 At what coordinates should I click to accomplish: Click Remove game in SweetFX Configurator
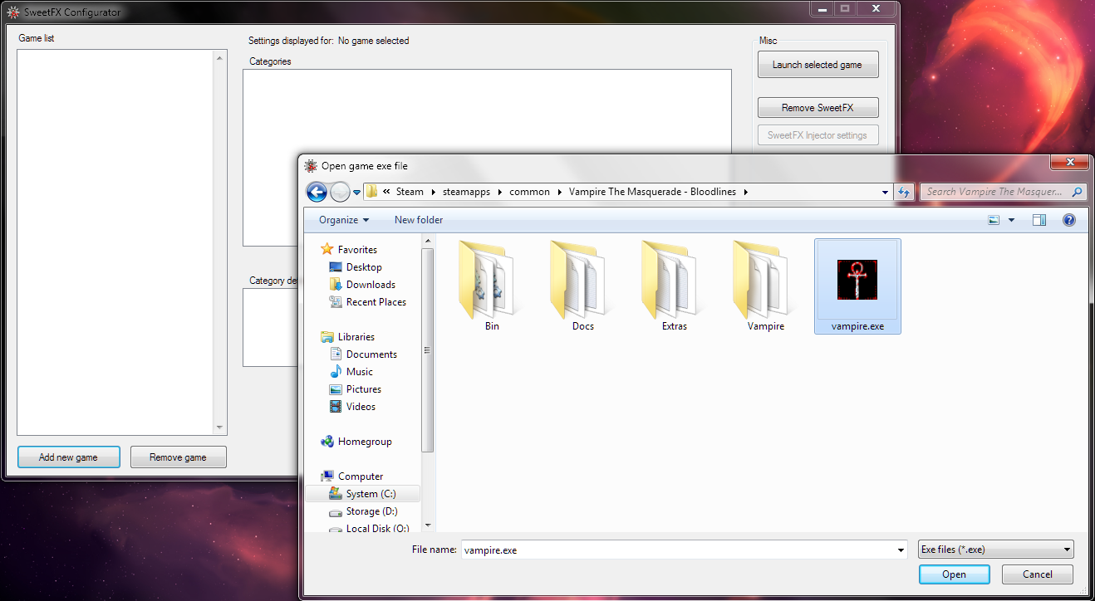[x=178, y=457]
